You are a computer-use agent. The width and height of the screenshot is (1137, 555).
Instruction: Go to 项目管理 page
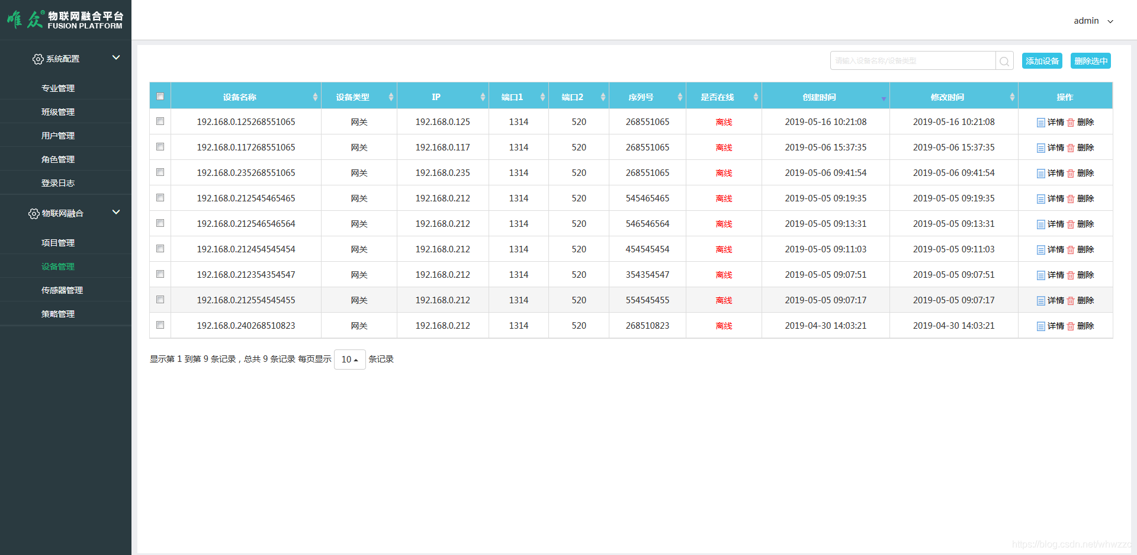58,243
